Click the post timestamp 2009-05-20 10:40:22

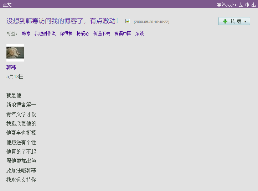tap(151, 22)
